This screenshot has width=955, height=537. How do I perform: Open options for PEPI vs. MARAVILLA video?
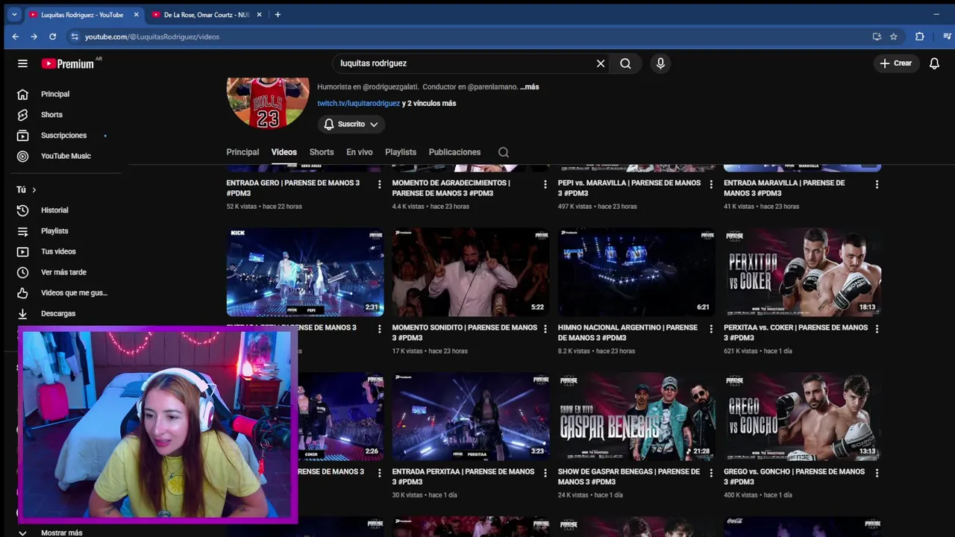pos(710,184)
